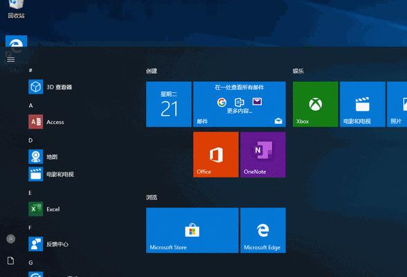Open Documents icon in Start sidebar
The width and height of the screenshot is (407, 277).
click(x=10, y=260)
